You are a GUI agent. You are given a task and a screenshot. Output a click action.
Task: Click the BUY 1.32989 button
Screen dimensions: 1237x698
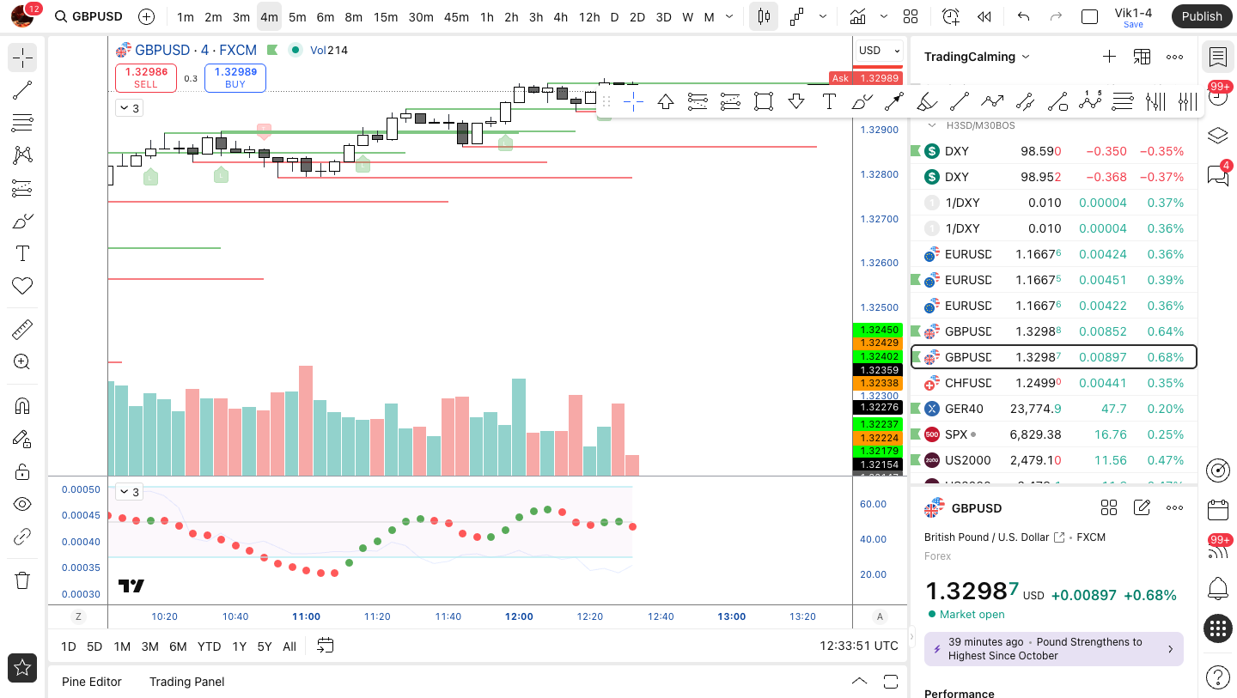235,77
